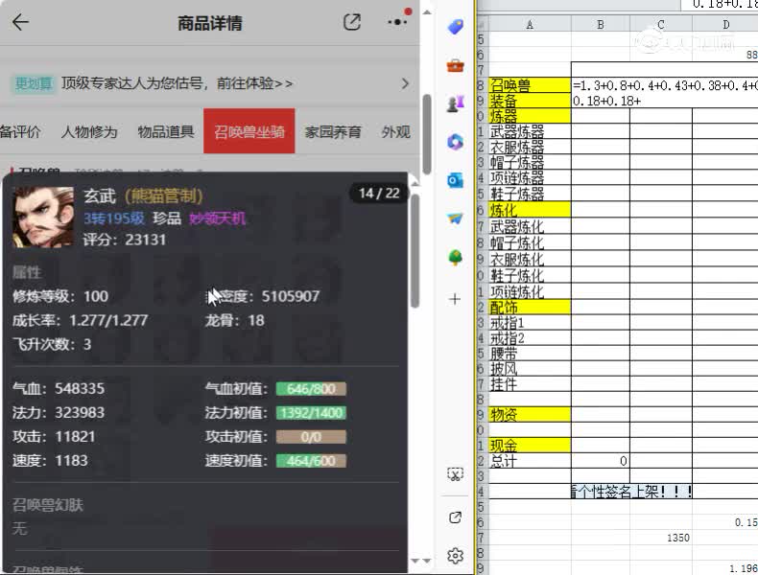Switch to the 外观 tab
The image size is (758, 575).
click(x=396, y=132)
